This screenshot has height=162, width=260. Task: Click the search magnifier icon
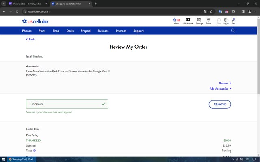(233, 31)
